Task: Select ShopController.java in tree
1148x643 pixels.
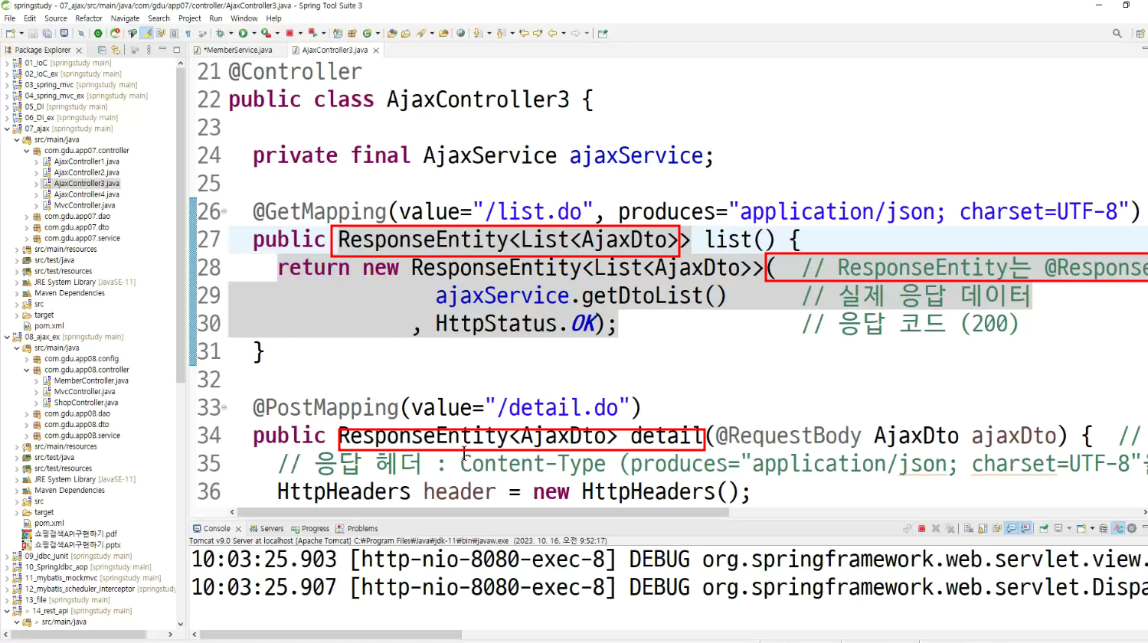Action: point(86,403)
